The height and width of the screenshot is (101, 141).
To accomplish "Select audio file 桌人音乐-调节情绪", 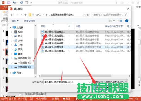I will pos(55,51).
